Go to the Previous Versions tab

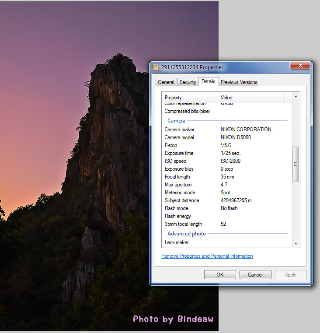239,82
